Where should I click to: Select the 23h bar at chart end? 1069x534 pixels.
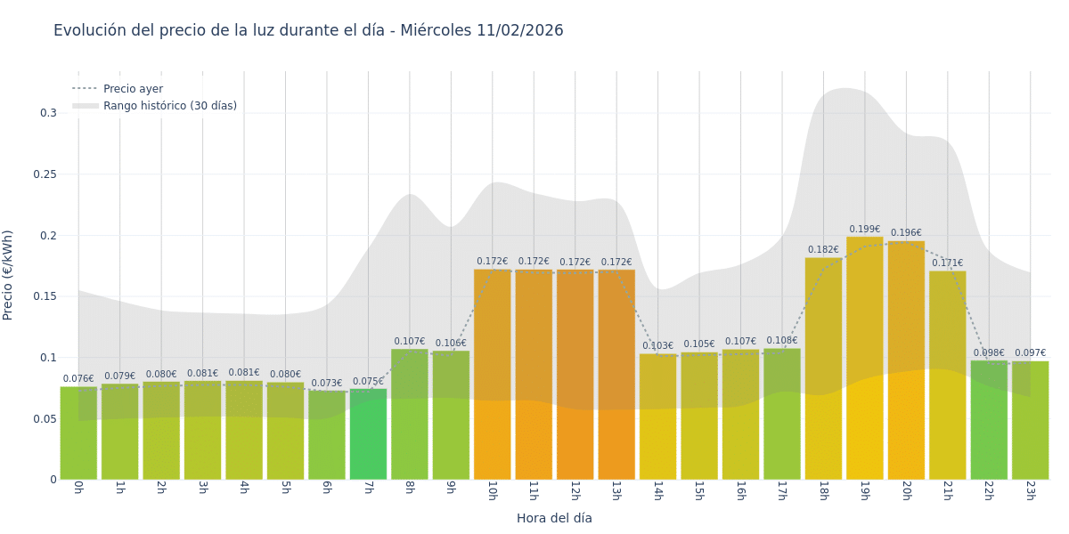pos(1030,418)
